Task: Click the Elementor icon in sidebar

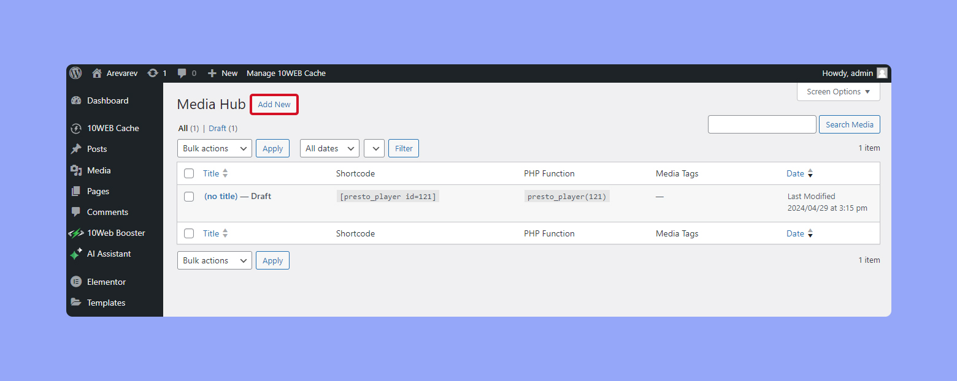Action: [x=76, y=282]
